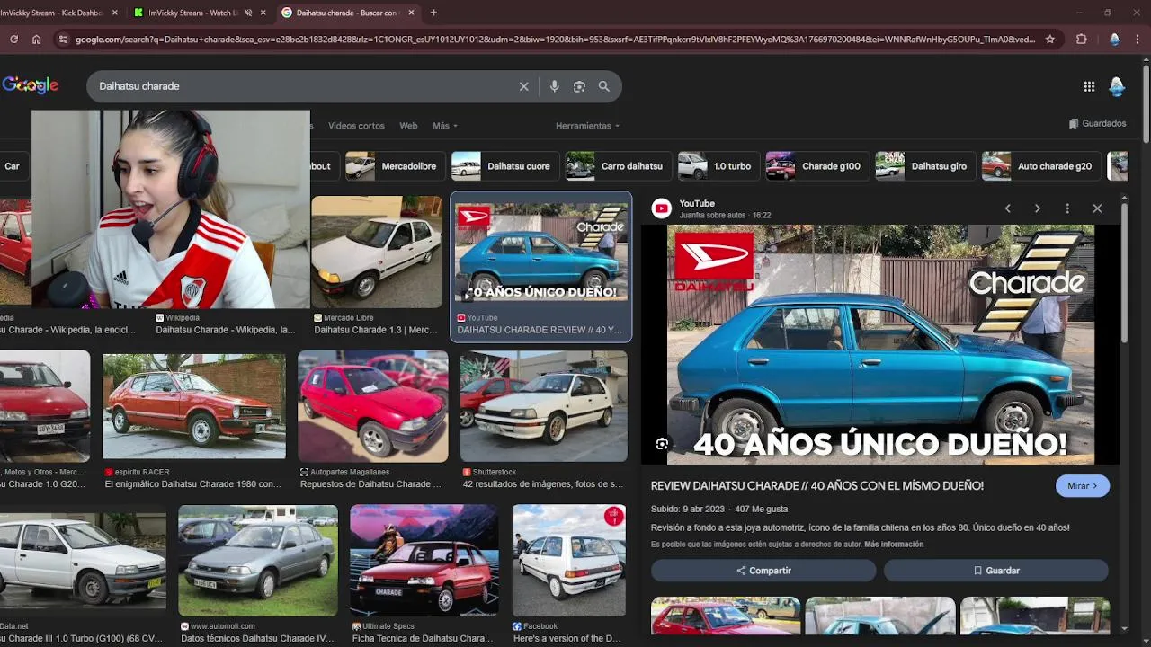Expand the Herramientas dropdown

tap(587, 126)
